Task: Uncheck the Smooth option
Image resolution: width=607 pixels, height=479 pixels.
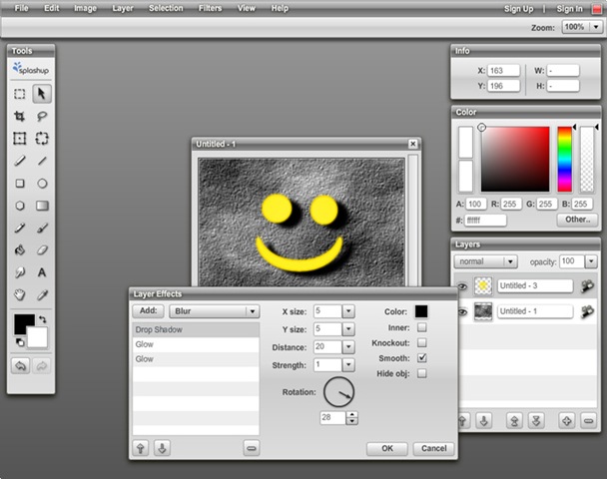Action: coord(421,357)
